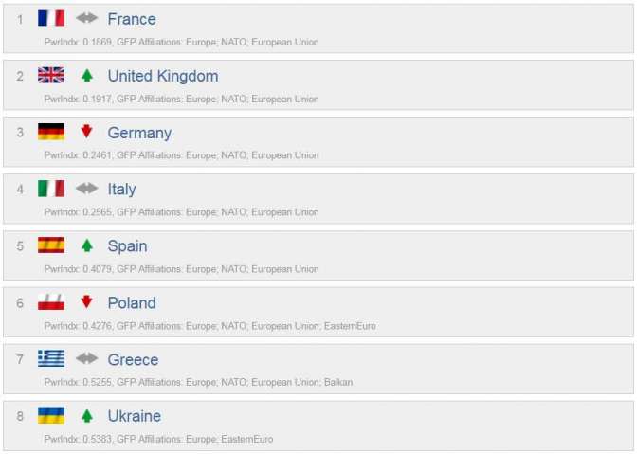Click the Greece flag icon
The height and width of the screenshot is (454, 637).
coord(51,358)
